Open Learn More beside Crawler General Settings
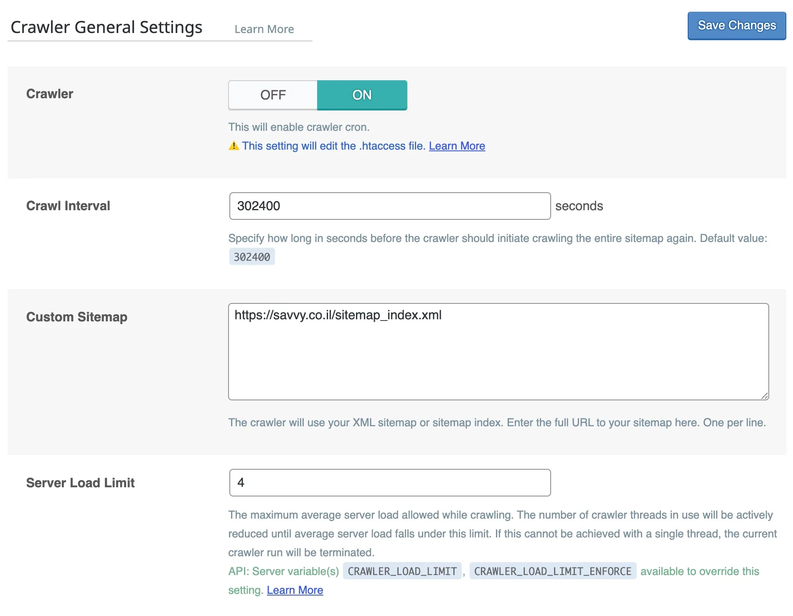This screenshot has height=616, width=793. (264, 29)
